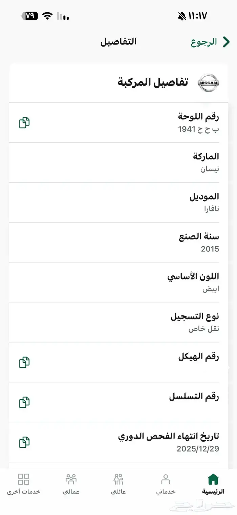Tap the تفاصيل المركبة header title
This screenshot has width=237, height=515.
[153, 82]
